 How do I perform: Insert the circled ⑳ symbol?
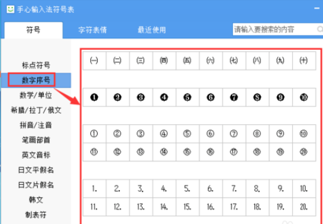(x=304, y=152)
